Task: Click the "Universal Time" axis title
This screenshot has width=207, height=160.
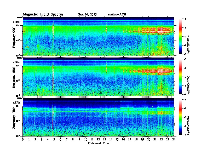Action: pyautogui.click(x=99, y=143)
